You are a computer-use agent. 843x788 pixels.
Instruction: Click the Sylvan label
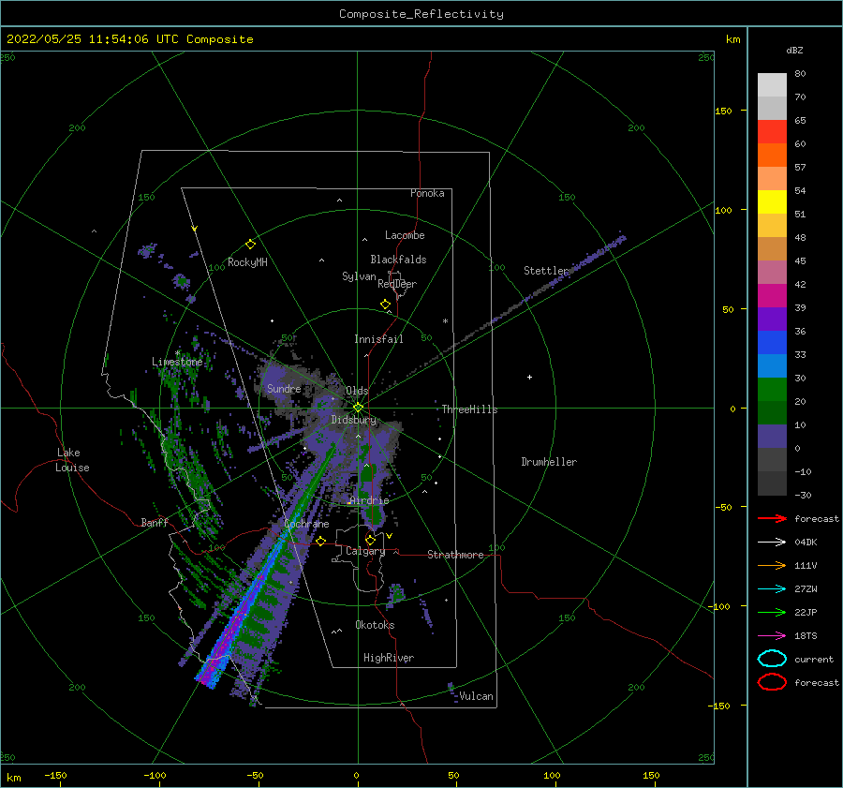click(359, 276)
